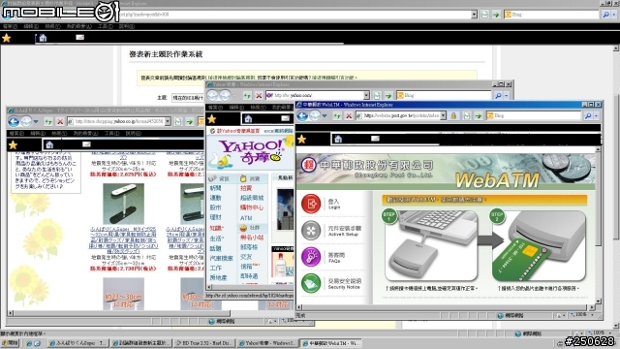
Task: Click the search magnifier in the WebATM window
Action: click(588, 115)
